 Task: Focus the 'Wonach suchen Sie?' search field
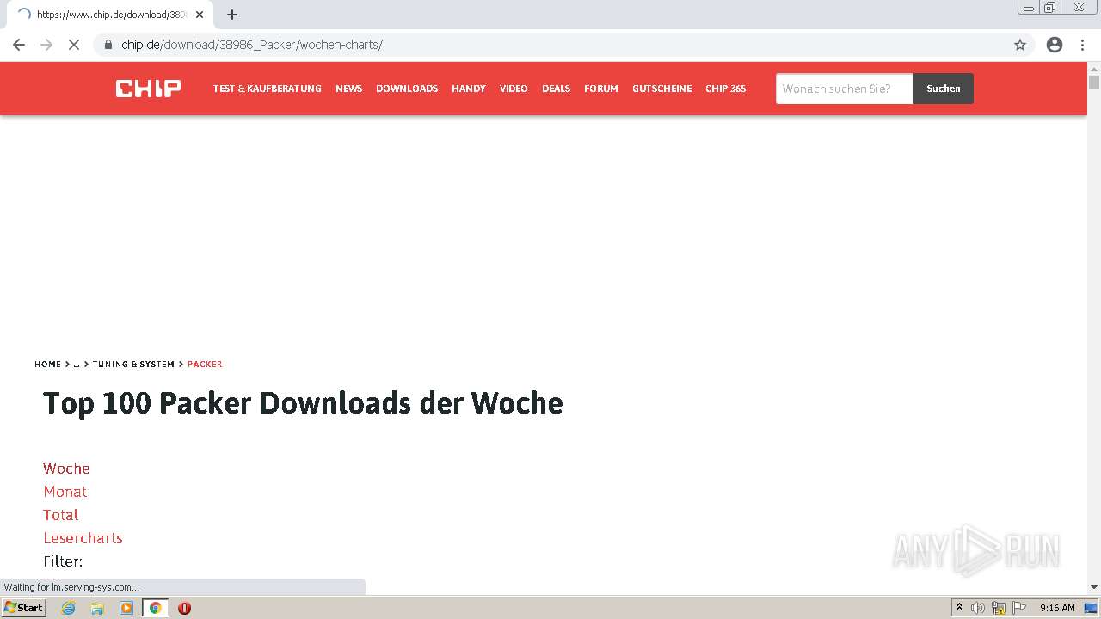point(844,89)
